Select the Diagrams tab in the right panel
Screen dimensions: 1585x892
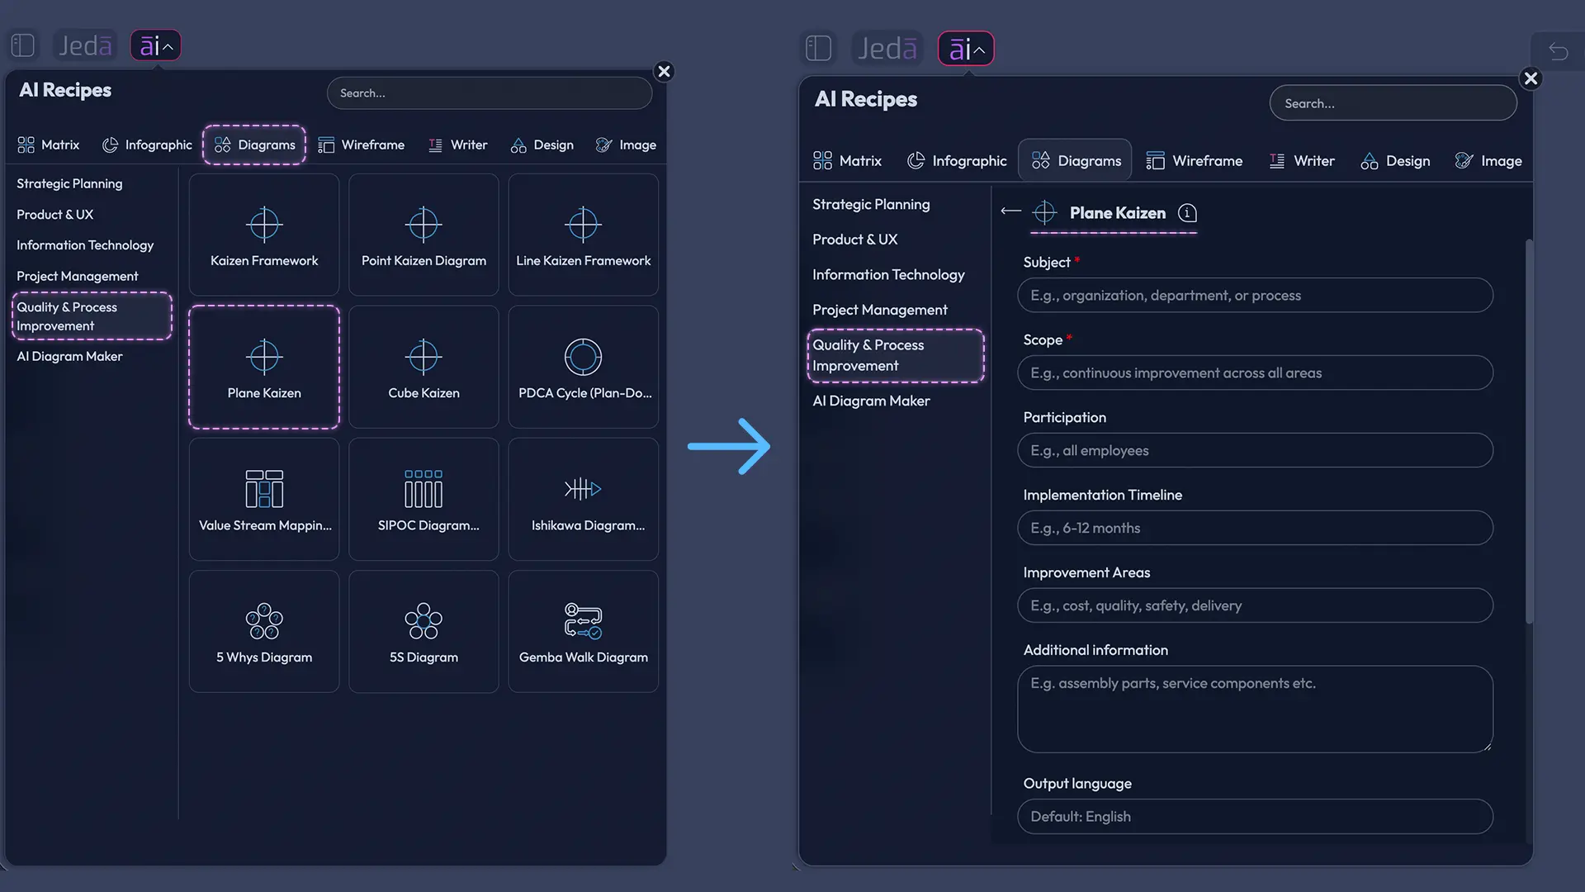pos(1076,160)
